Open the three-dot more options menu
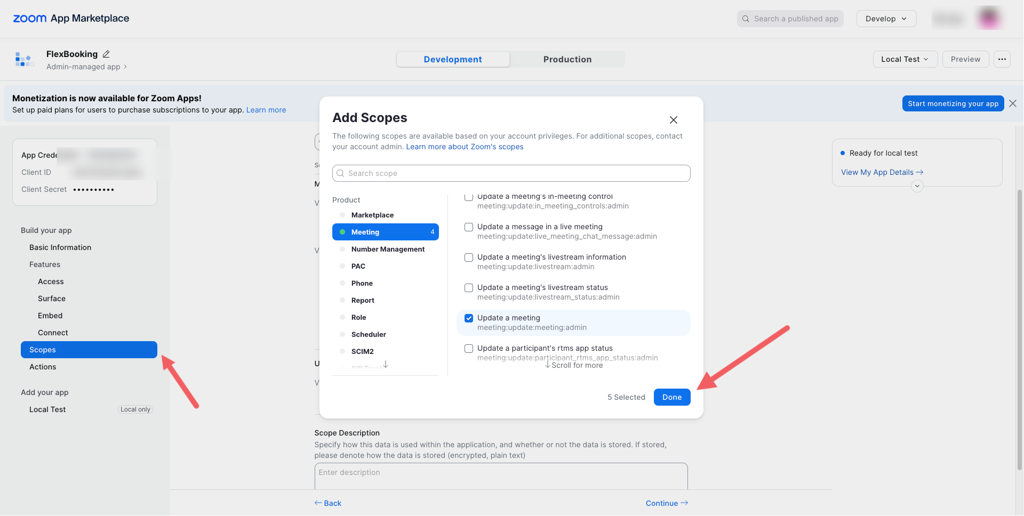 click(1002, 59)
